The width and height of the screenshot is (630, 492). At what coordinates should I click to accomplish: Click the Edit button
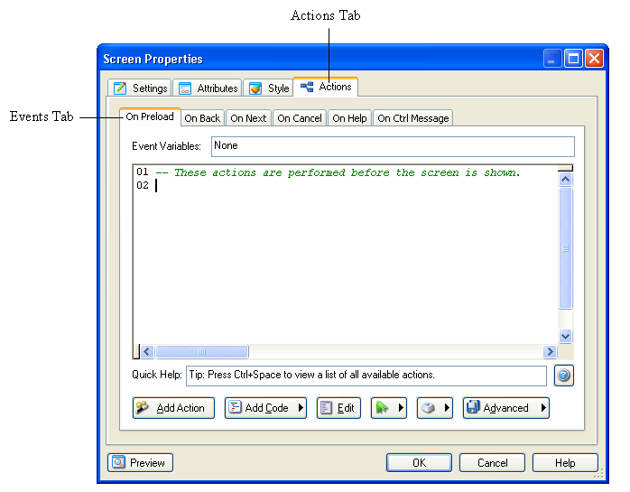[338, 408]
